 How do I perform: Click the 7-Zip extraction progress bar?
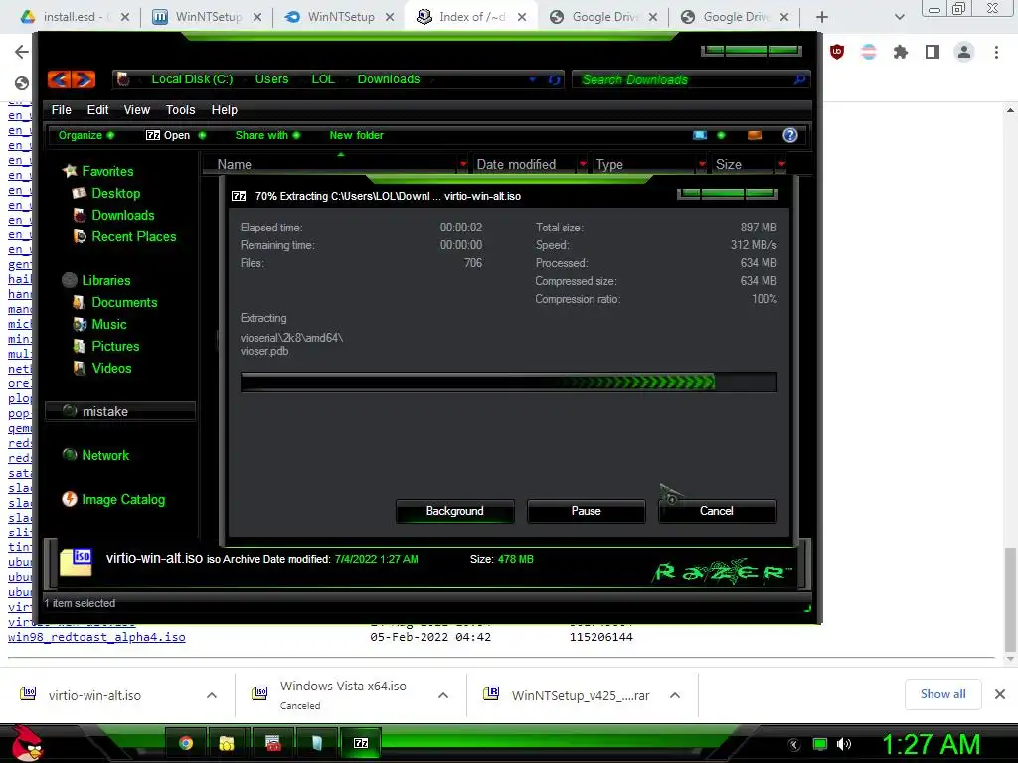pos(508,381)
